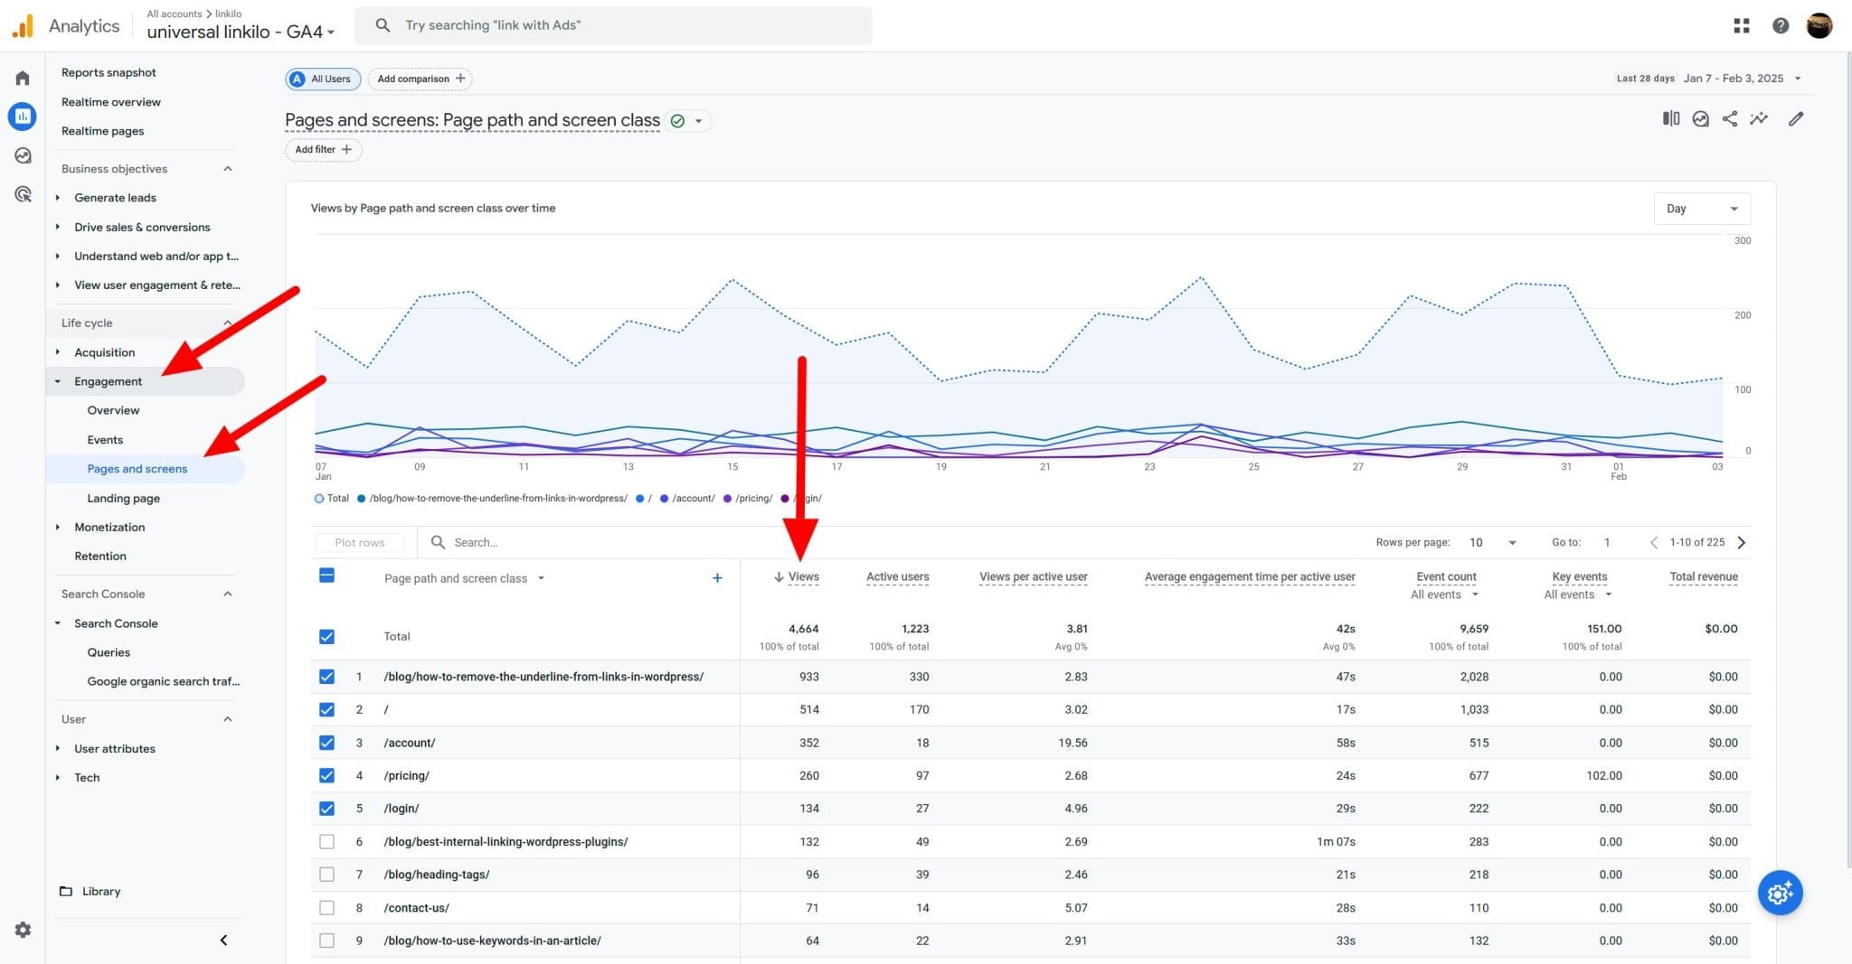Open the Day granularity dropdown

1701,208
